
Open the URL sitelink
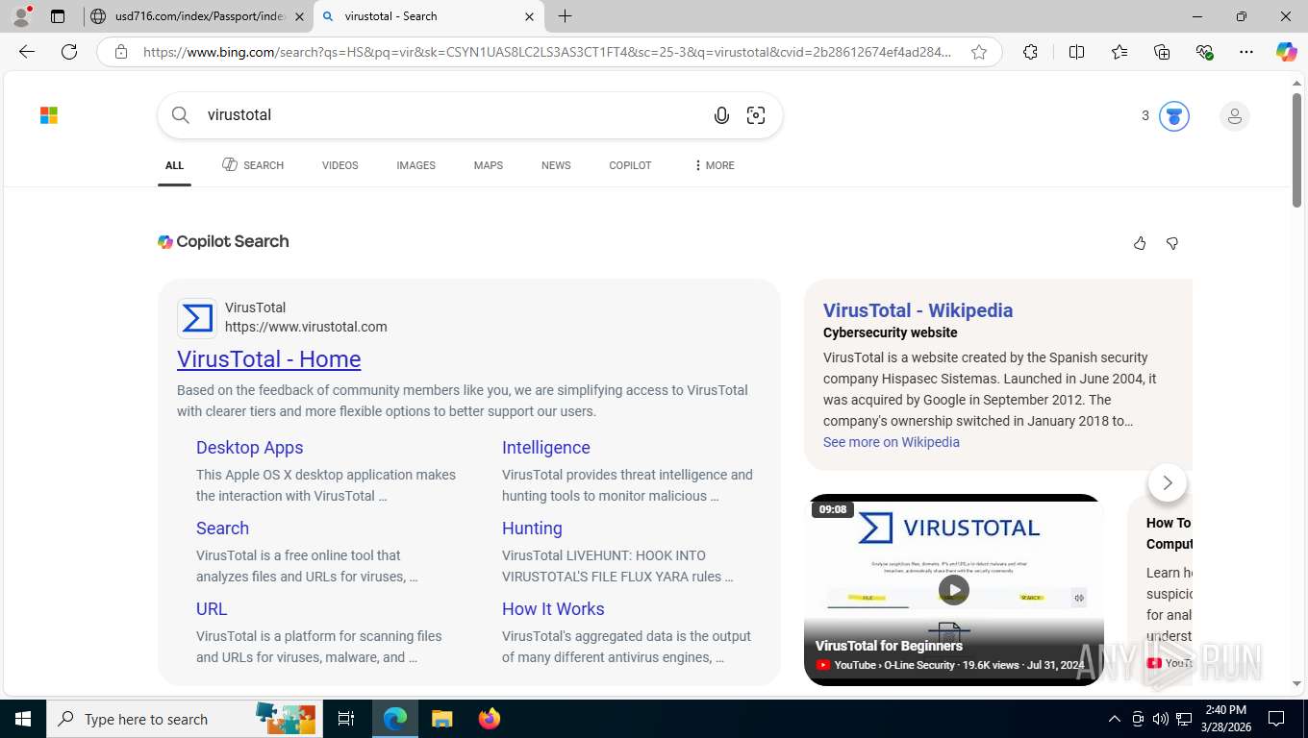tap(212, 609)
